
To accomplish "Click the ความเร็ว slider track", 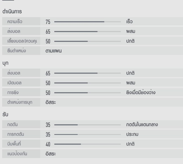I will click(x=87, y=21).
